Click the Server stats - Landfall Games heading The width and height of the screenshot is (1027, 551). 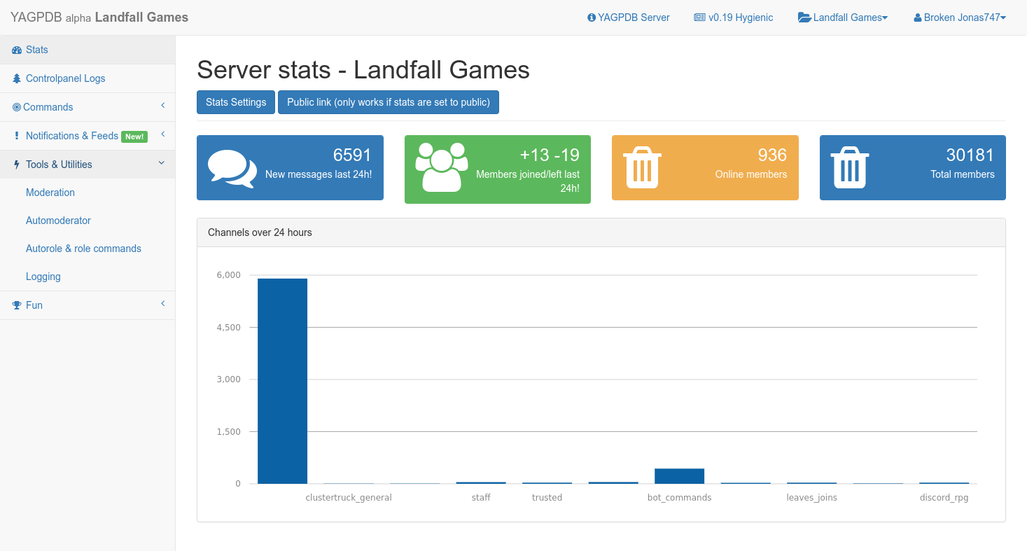pyautogui.click(x=363, y=70)
